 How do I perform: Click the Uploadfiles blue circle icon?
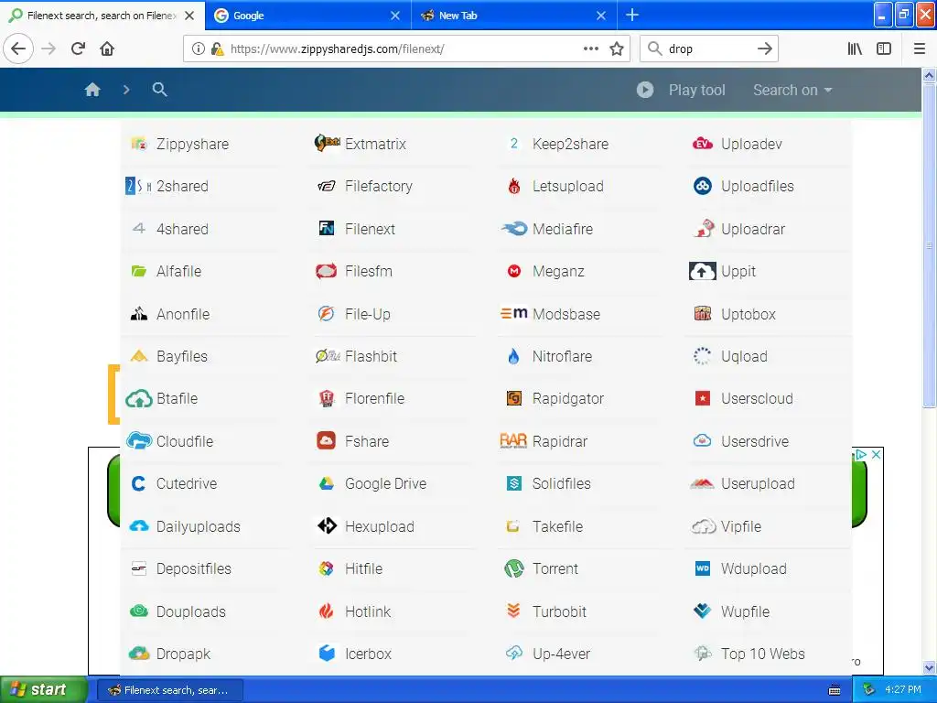pos(702,186)
